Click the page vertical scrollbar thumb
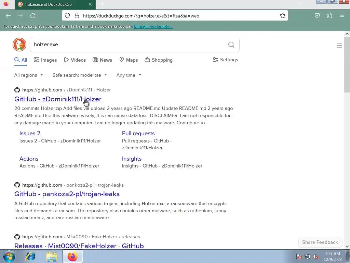This screenshot has width=350, height=263. (x=347, y=65)
